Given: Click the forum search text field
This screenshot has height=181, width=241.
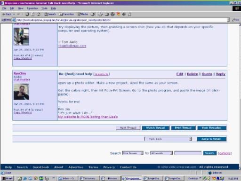Looking at the screenshot, I should (x=188, y=153).
